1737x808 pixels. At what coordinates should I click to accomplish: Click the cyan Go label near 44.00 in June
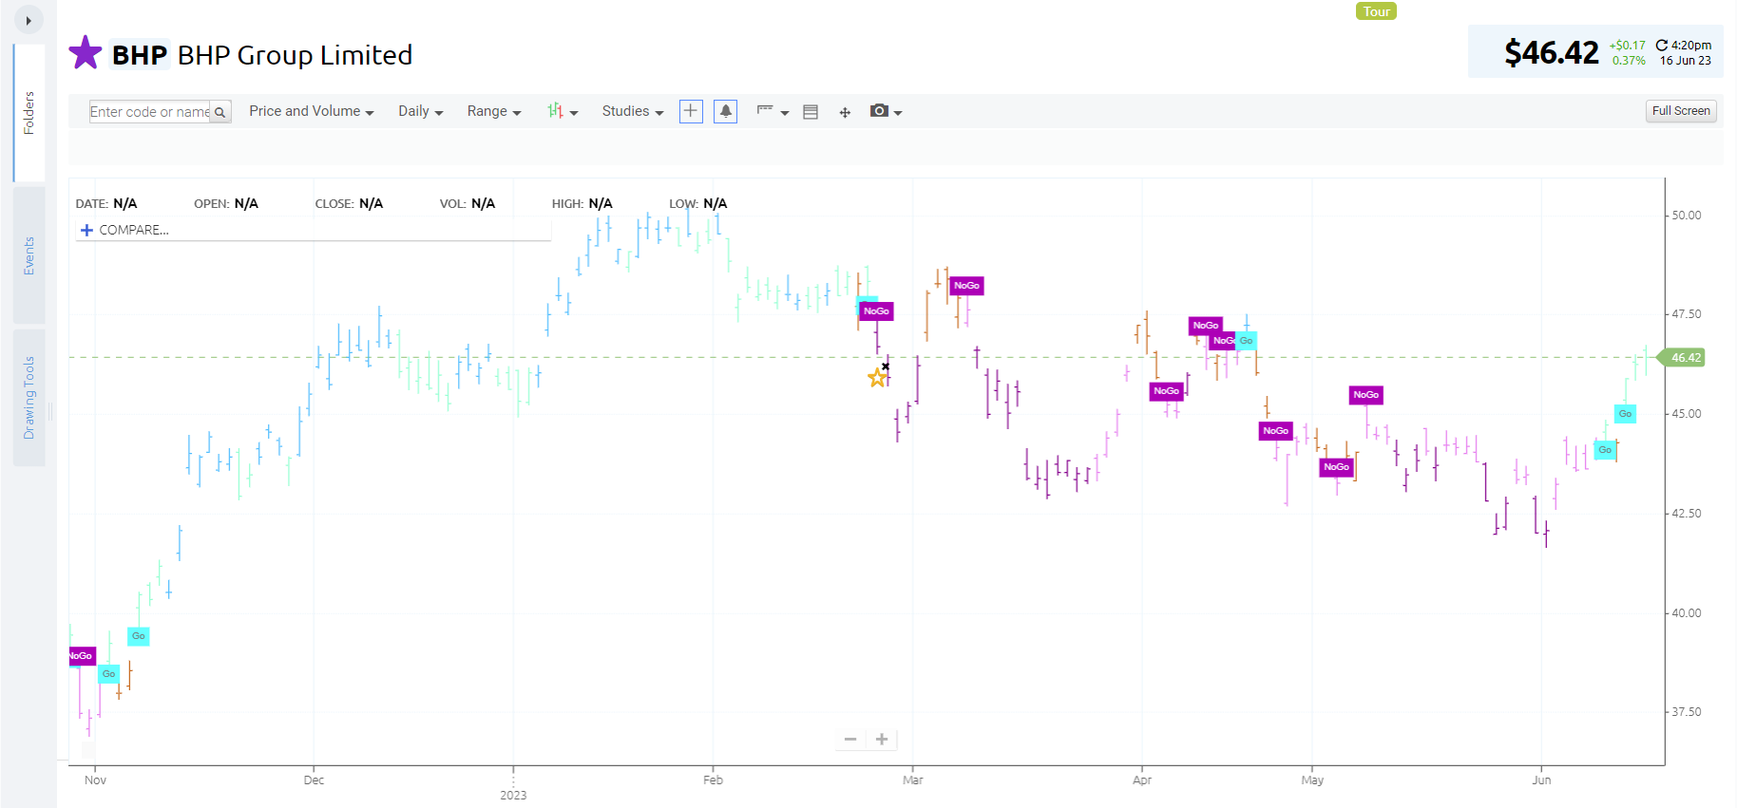[1605, 450]
